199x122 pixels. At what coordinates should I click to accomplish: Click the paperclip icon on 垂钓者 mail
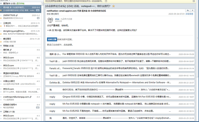pyautogui.click(x=11, y=50)
